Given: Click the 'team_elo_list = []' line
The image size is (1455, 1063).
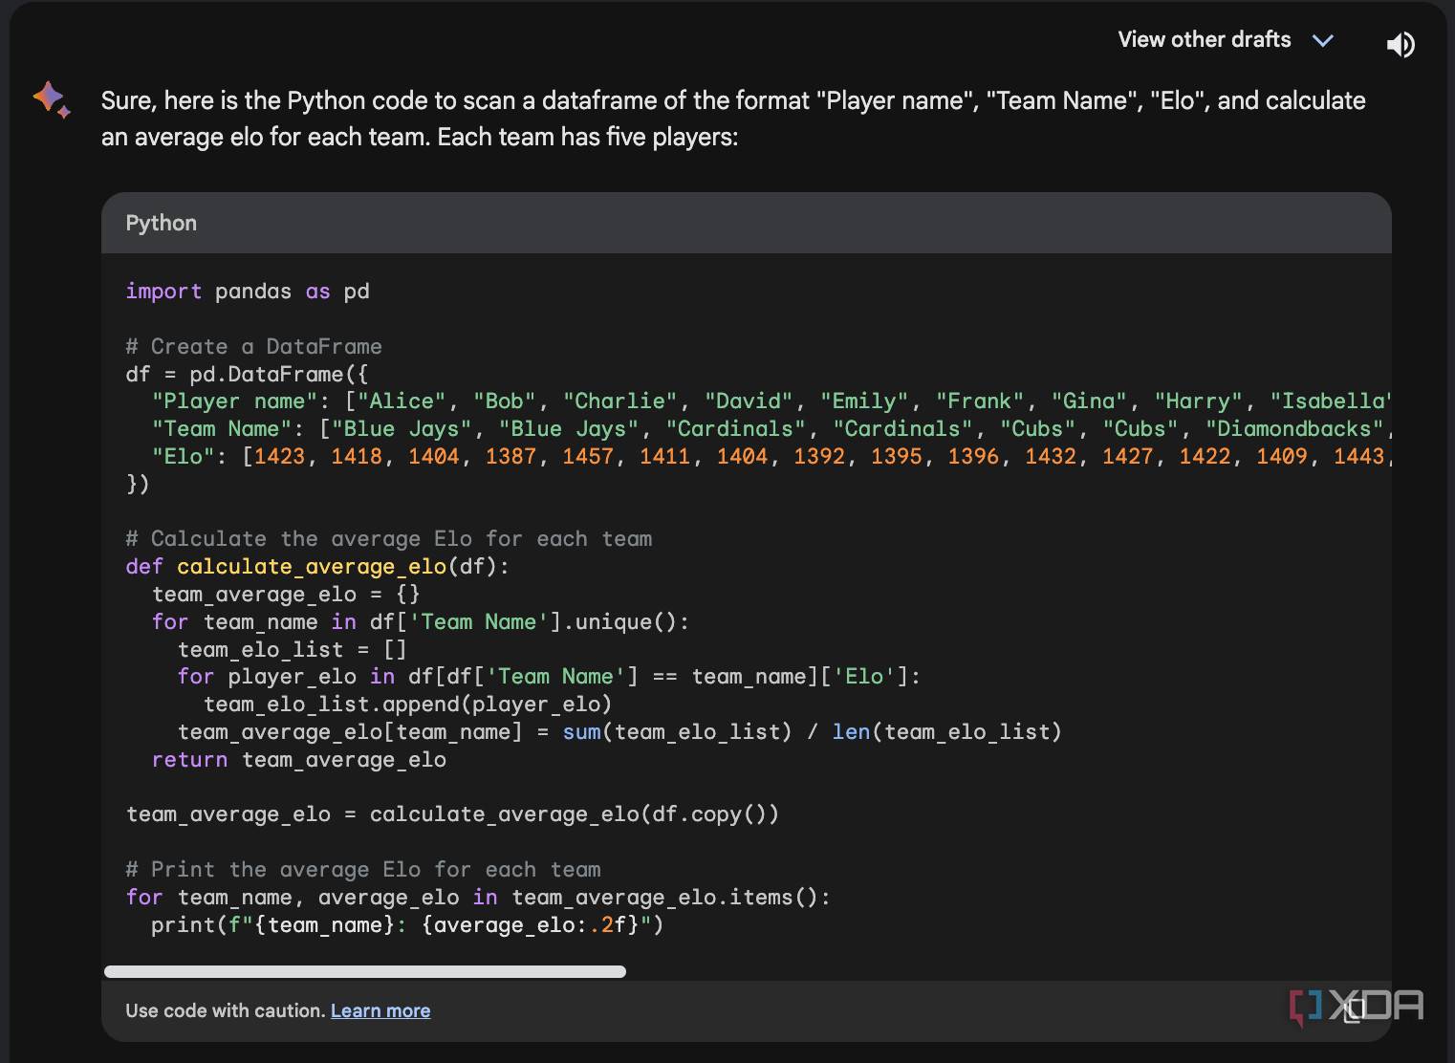Looking at the screenshot, I should tap(293, 650).
